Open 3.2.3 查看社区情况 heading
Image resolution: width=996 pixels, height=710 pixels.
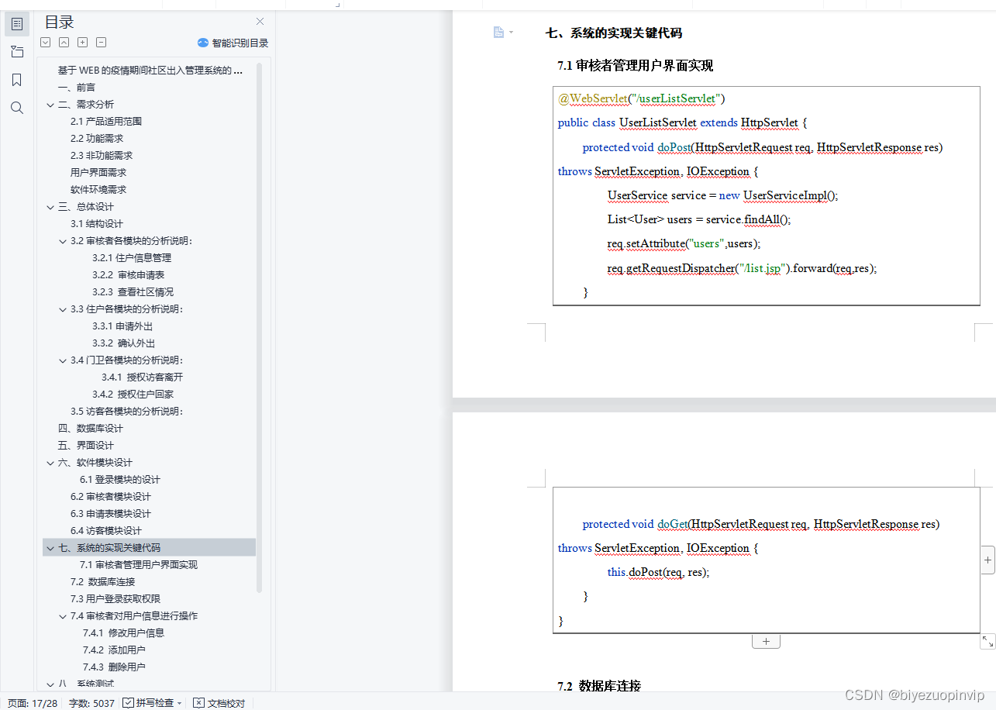pos(133,292)
